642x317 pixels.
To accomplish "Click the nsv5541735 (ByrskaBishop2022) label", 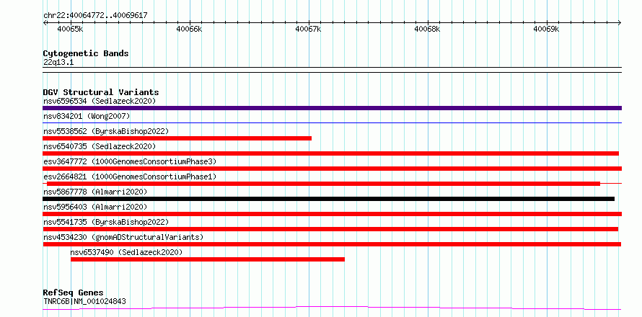I will tap(106, 222).
